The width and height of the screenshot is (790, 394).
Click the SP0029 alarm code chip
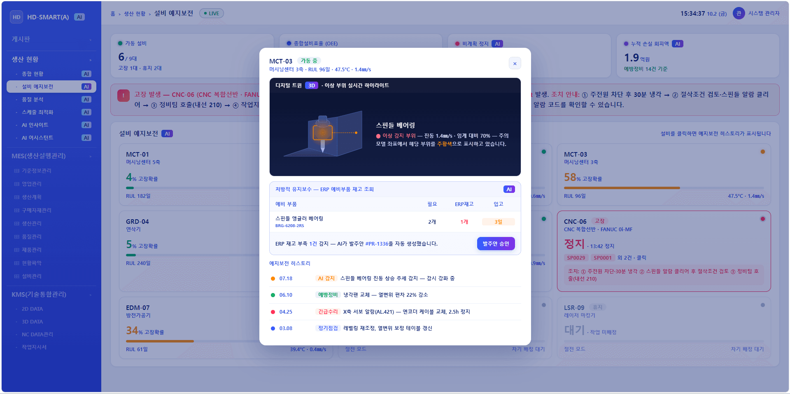576,258
